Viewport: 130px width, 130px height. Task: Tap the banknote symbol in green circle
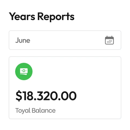tap(24, 71)
